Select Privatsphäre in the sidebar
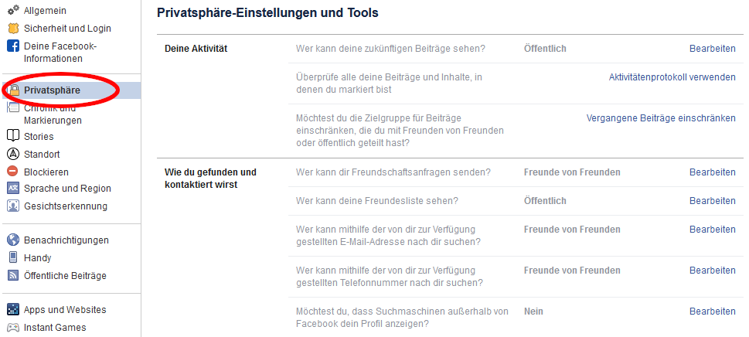The height and width of the screenshot is (337, 749). [x=52, y=90]
